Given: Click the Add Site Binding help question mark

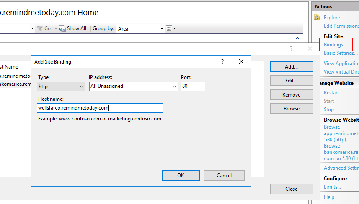Looking at the screenshot, I should point(222,61).
